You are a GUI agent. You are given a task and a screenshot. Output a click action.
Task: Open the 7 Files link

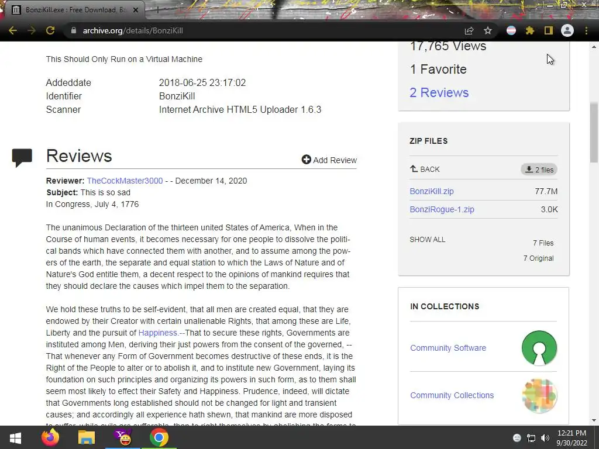pos(543,243)
